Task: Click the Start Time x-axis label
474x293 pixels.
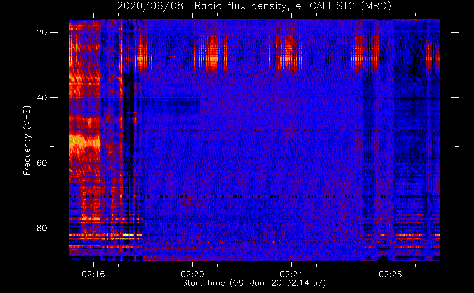Action: pyautogui.click(x=254, y=283)
